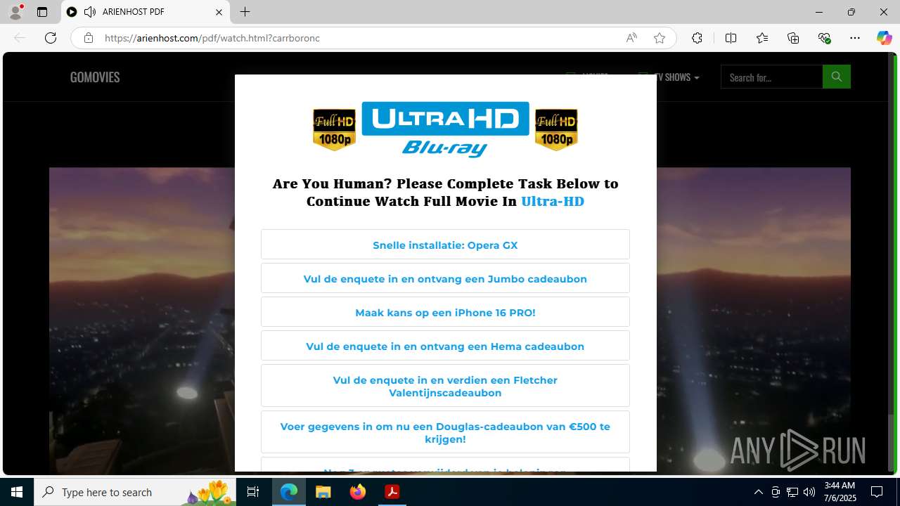The height and width of the screenshot is (506, 900).
Task: Click the taskbar search box
Action: pos(135,492)
